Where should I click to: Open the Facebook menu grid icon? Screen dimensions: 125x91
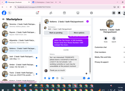(114, 13)
